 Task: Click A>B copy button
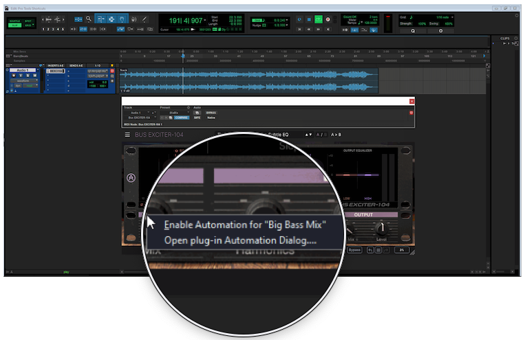[336, 135]
